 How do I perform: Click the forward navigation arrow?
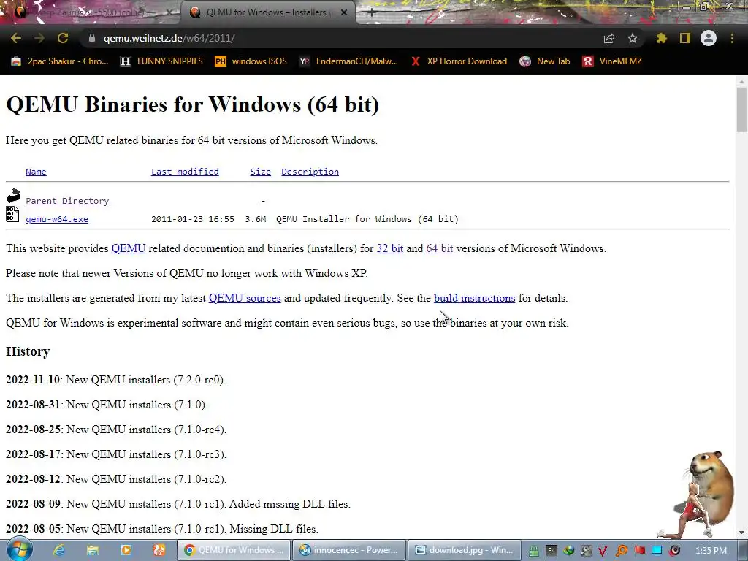tap(39, 38)
